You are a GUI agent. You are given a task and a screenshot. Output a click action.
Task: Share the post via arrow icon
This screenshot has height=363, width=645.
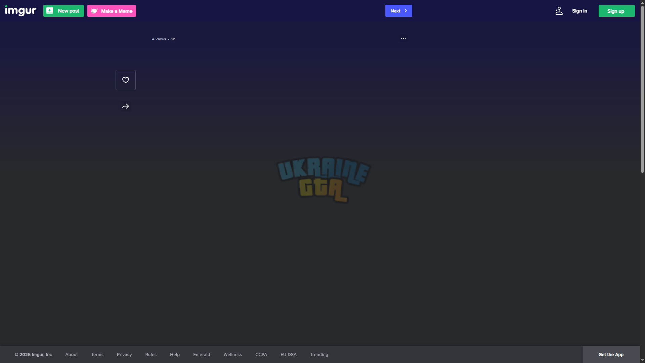click(126, 106)
